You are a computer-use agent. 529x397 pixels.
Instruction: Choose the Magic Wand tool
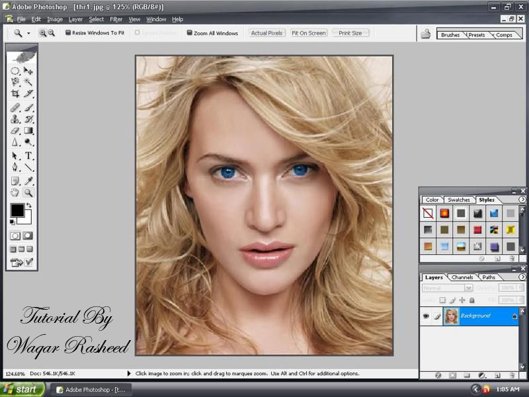point(28,81)
